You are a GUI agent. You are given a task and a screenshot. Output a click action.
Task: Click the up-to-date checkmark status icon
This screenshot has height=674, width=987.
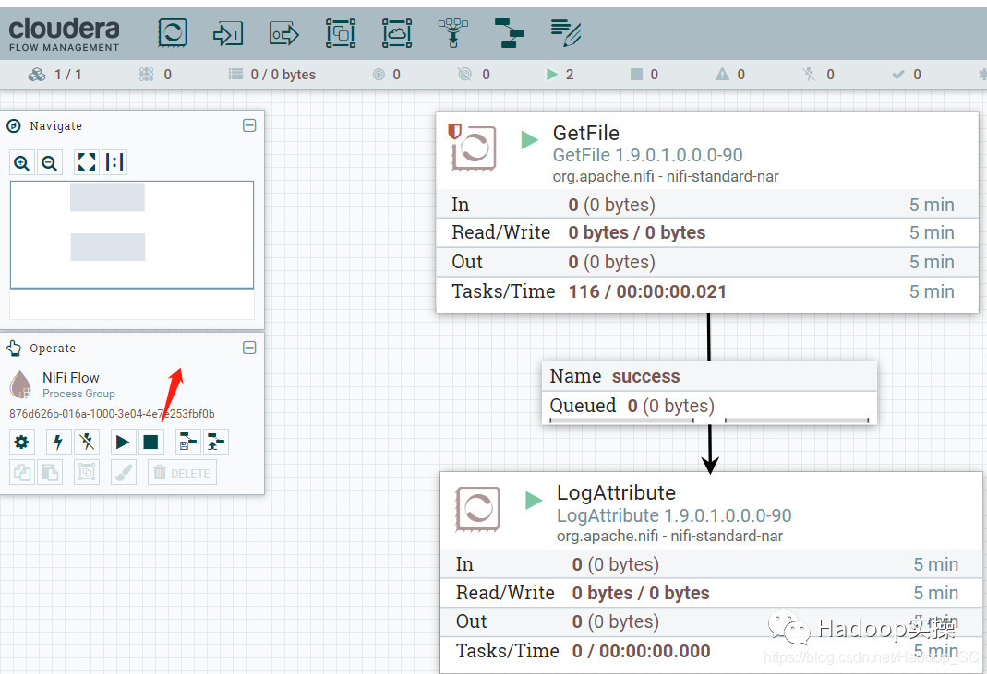tap(898, 74)
